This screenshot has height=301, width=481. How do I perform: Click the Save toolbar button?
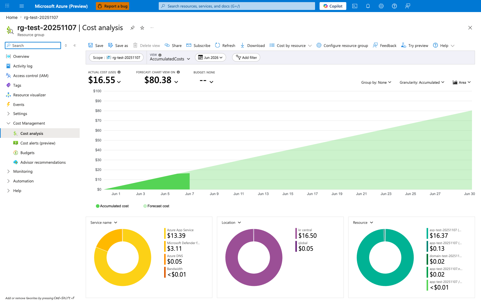click(x=96, y=45)
